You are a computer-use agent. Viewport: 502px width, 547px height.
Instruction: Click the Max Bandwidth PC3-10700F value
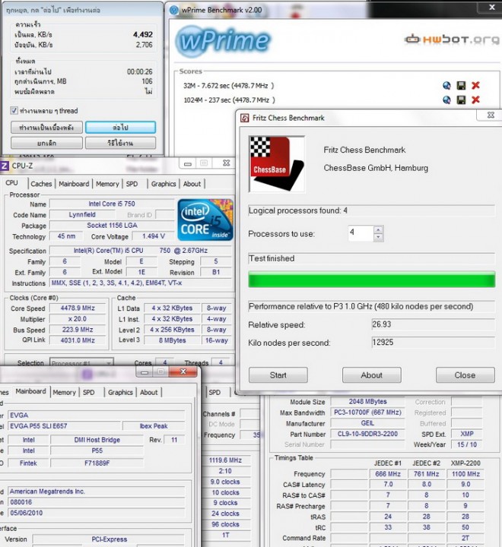[x=367, y=413]
